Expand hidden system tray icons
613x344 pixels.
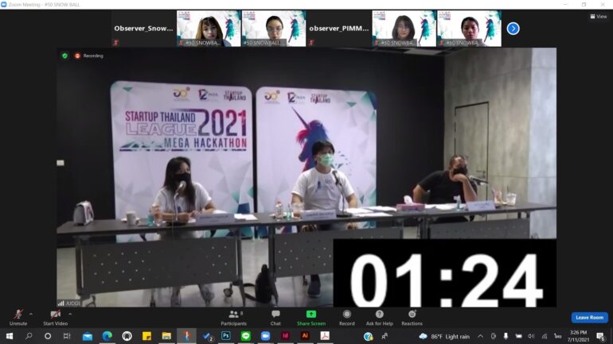pos(481,336)
